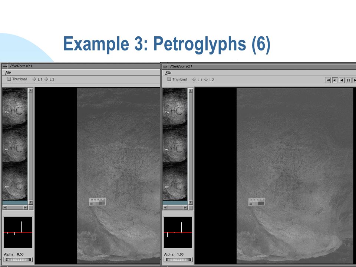This screenshot has height=267, width=356.
Task: Click left window title PixelTour v0.1
Action: pos(21,66)
